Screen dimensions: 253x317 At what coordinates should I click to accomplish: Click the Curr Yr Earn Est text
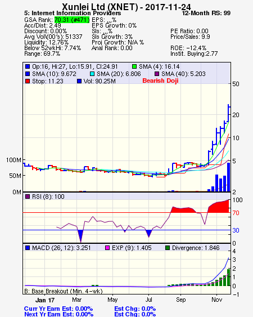pos(58,309)
